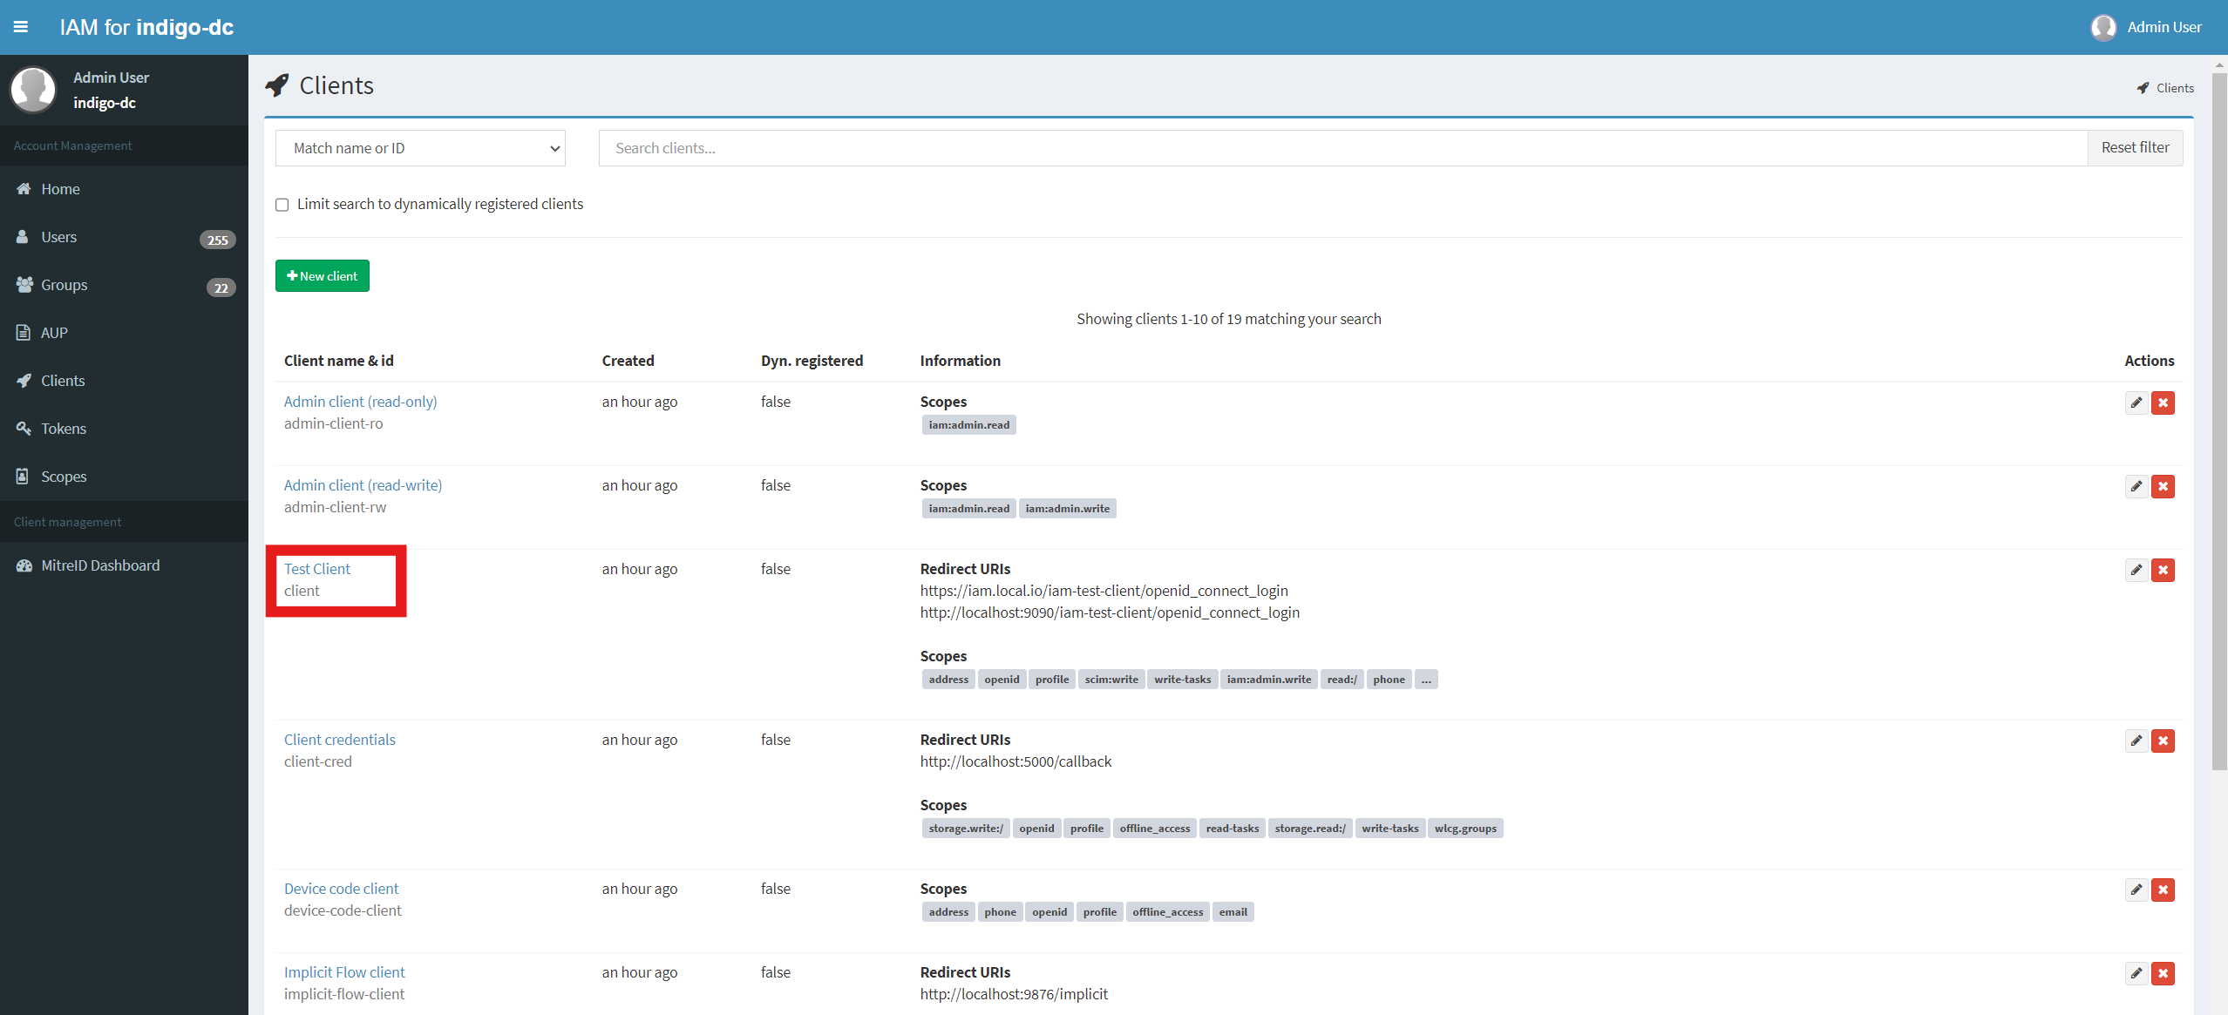This screenshot has width=2228, height=1015.
Task: Select Clients in the top-right breadcrumb
Action: [2173, 87]
